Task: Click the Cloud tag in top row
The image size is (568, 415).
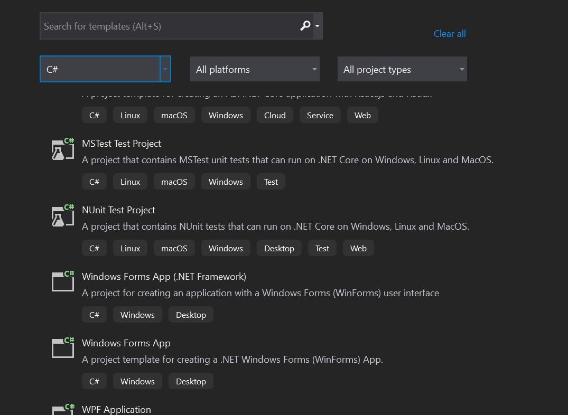Action: tap(275, 115)
